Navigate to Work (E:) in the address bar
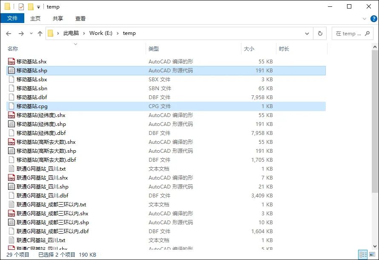The image size is (379, 260). 101,33
